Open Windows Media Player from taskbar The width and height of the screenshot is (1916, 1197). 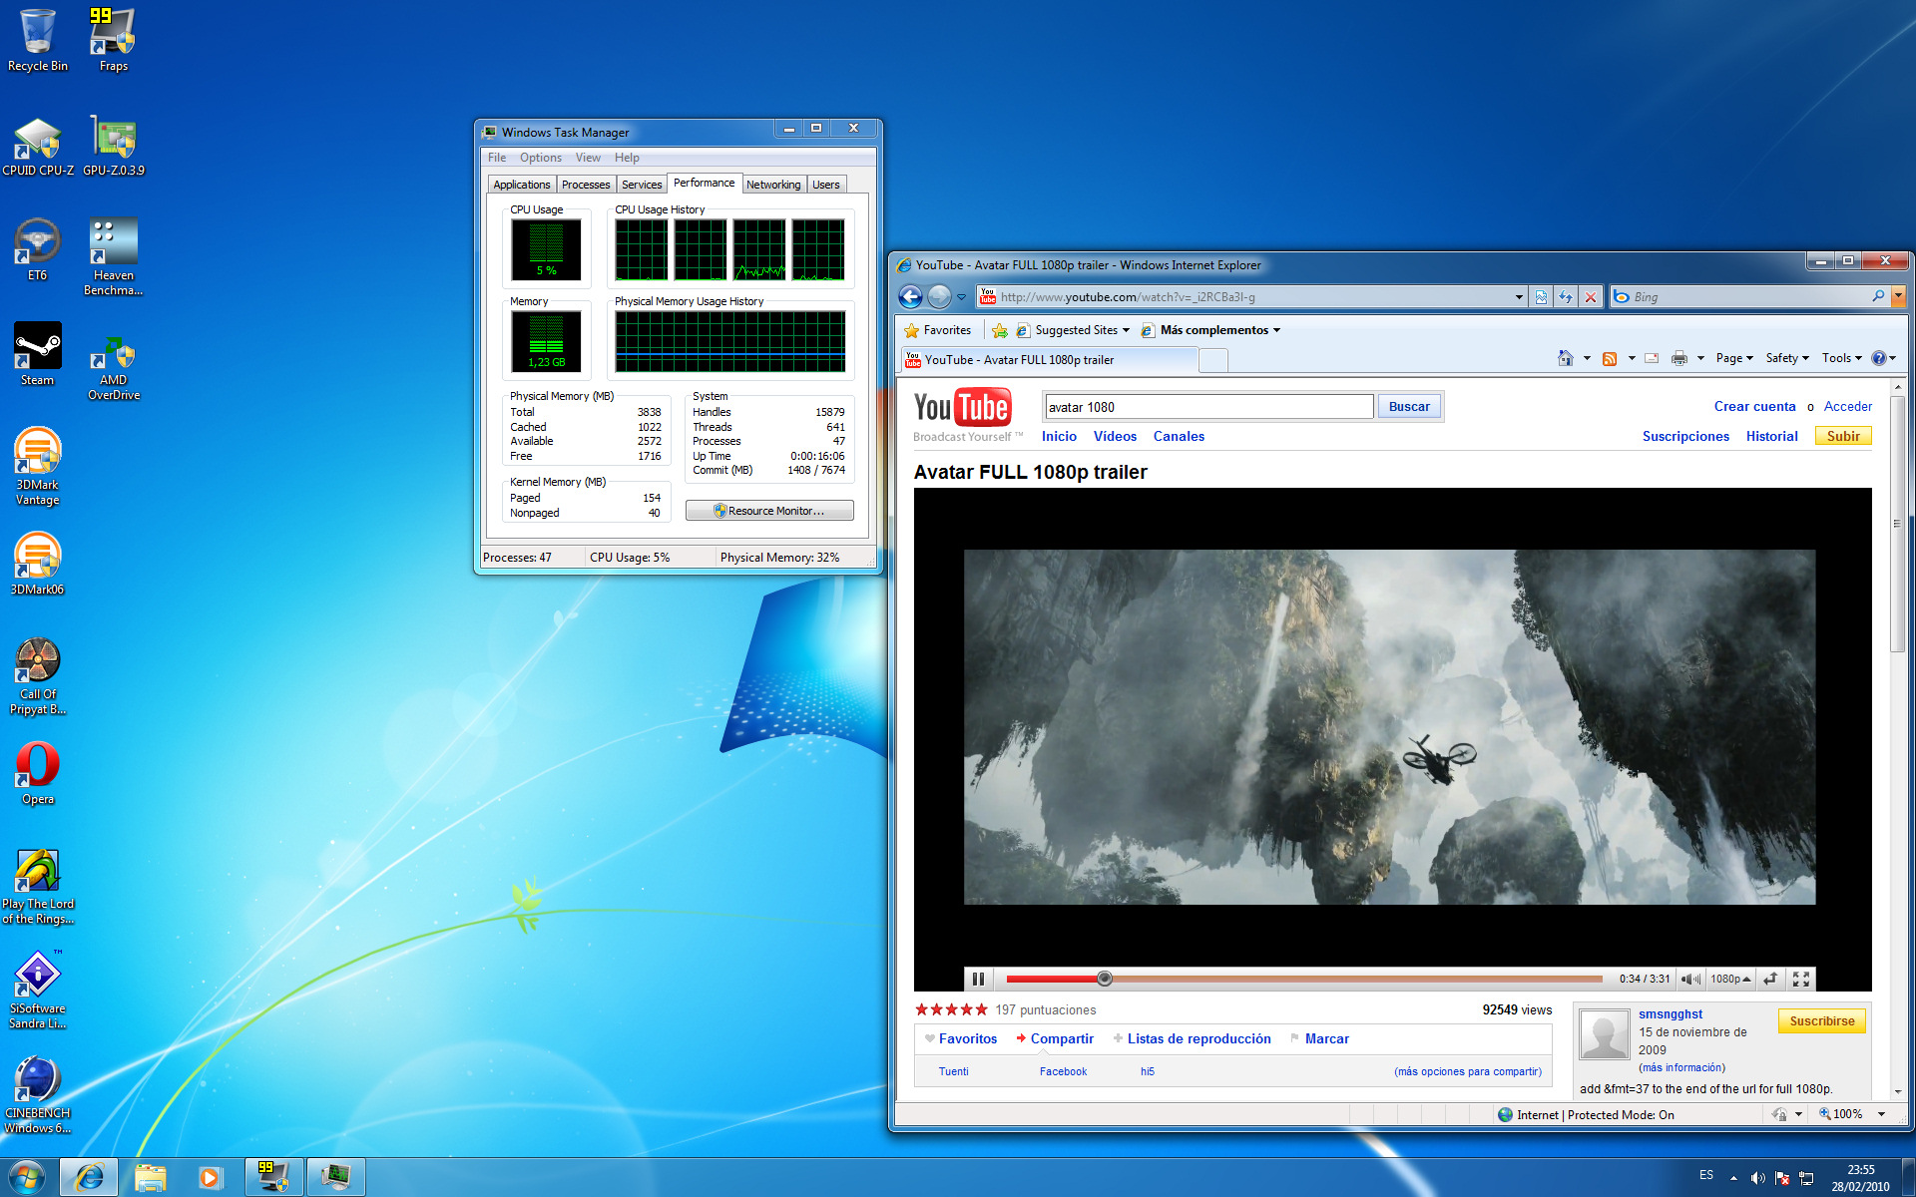(210, 1177)
